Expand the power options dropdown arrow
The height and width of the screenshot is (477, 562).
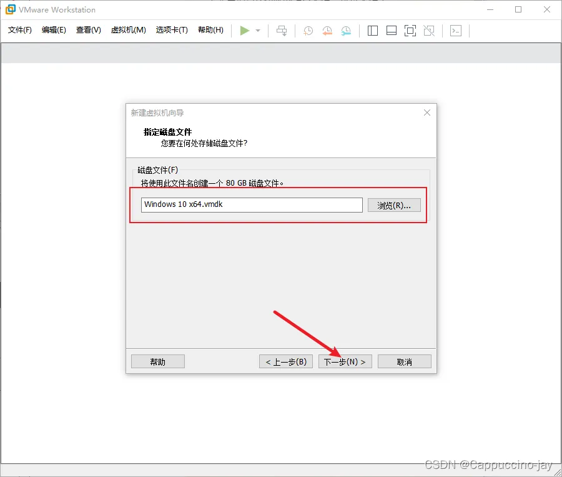258,31
